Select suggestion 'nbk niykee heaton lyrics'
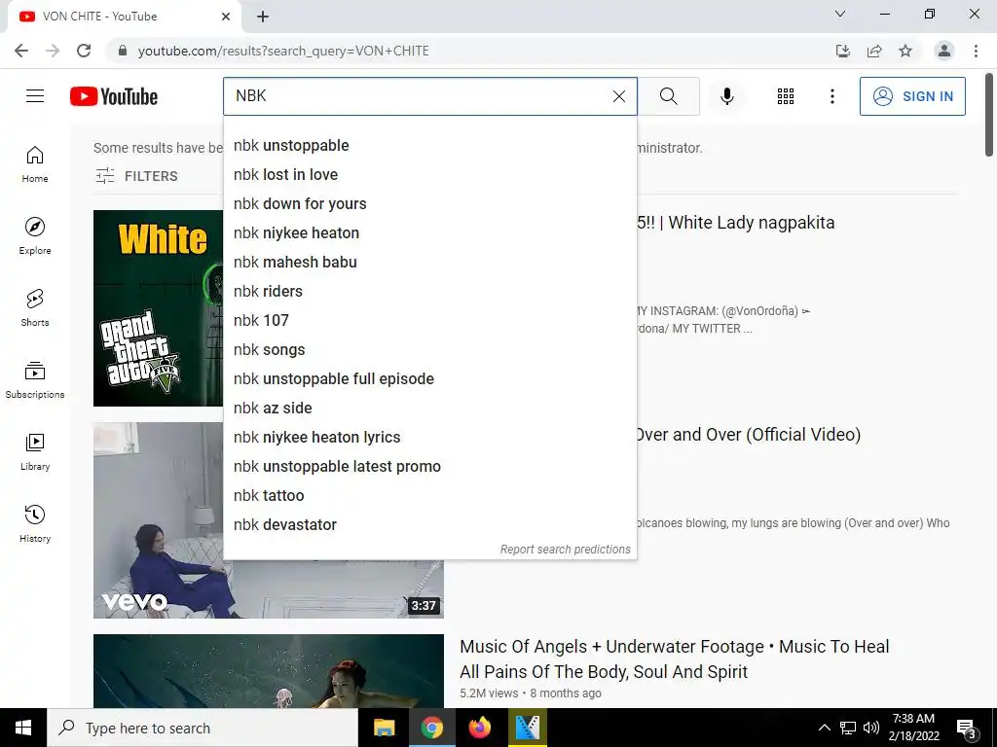The width and height of the screenshot is (997, 747). pos(429,438)
